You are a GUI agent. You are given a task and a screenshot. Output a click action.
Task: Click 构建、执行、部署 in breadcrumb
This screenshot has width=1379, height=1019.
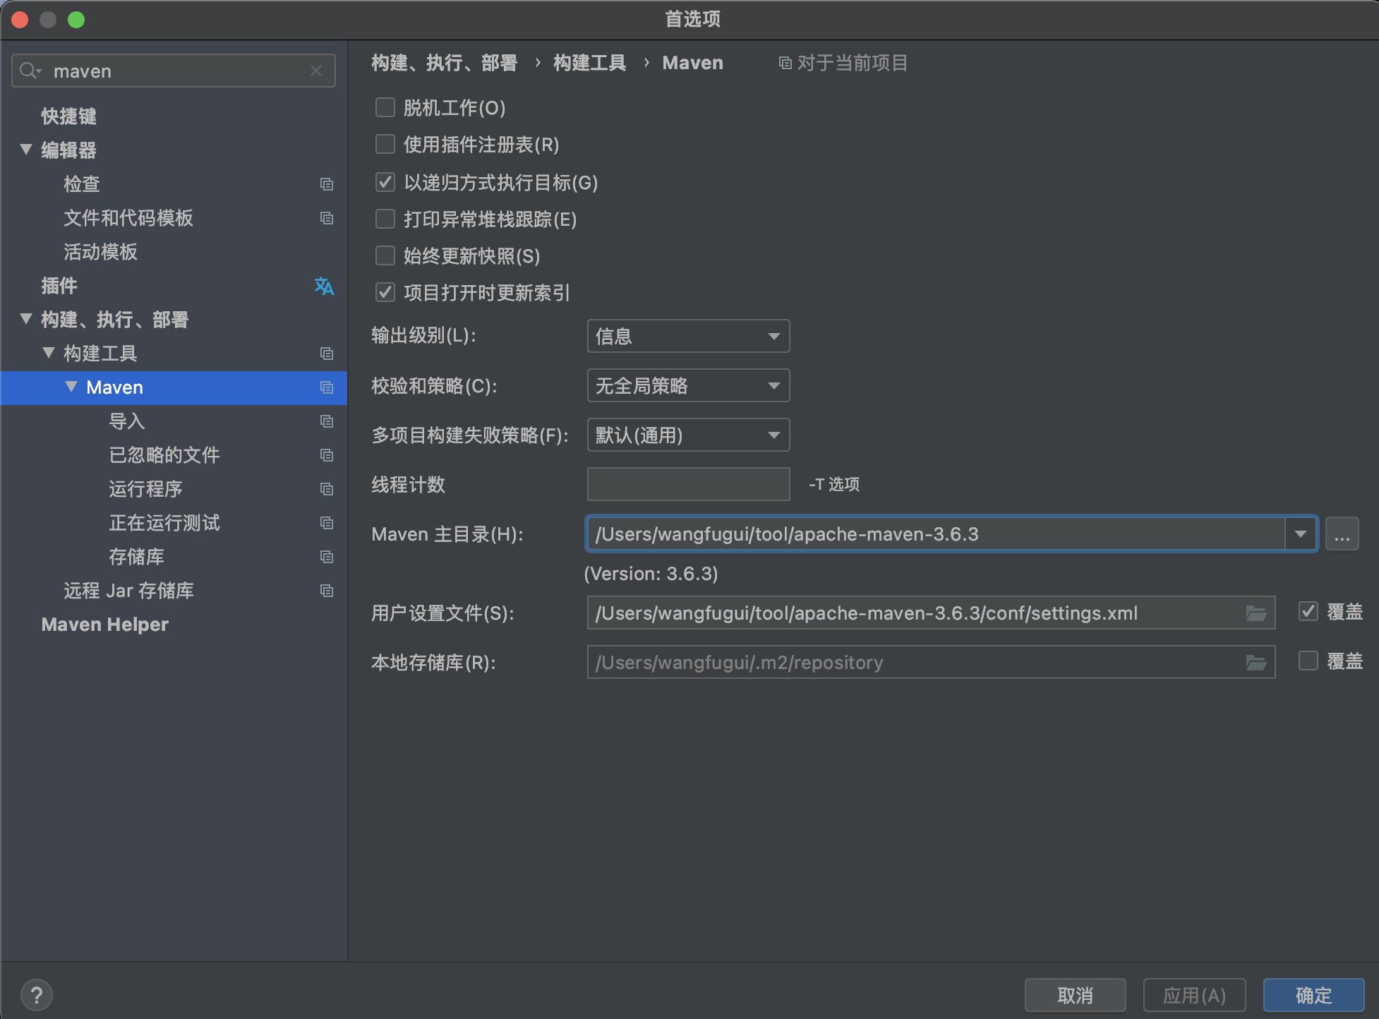tap(445, 63)
